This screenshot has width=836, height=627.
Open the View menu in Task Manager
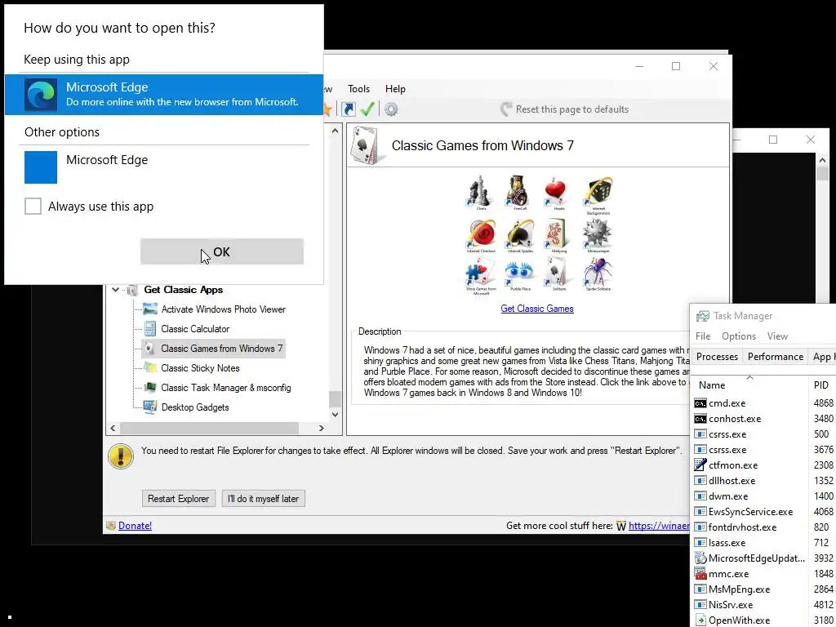[x=777, y=336]
